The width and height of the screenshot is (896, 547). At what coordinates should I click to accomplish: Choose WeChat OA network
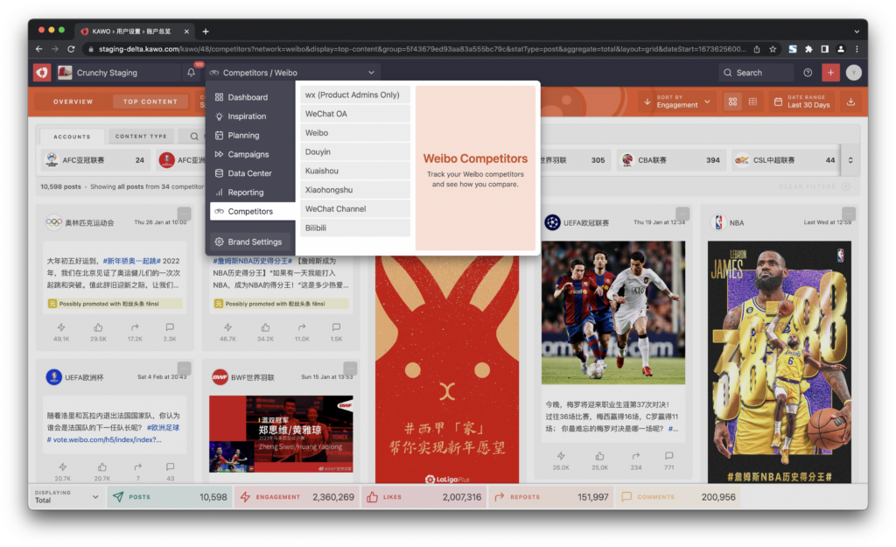[355, 114]
